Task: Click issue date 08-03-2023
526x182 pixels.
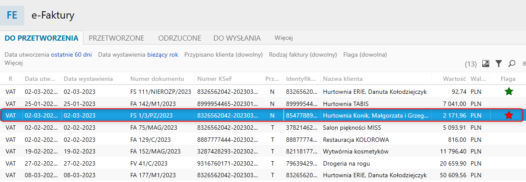Action: 80,175
